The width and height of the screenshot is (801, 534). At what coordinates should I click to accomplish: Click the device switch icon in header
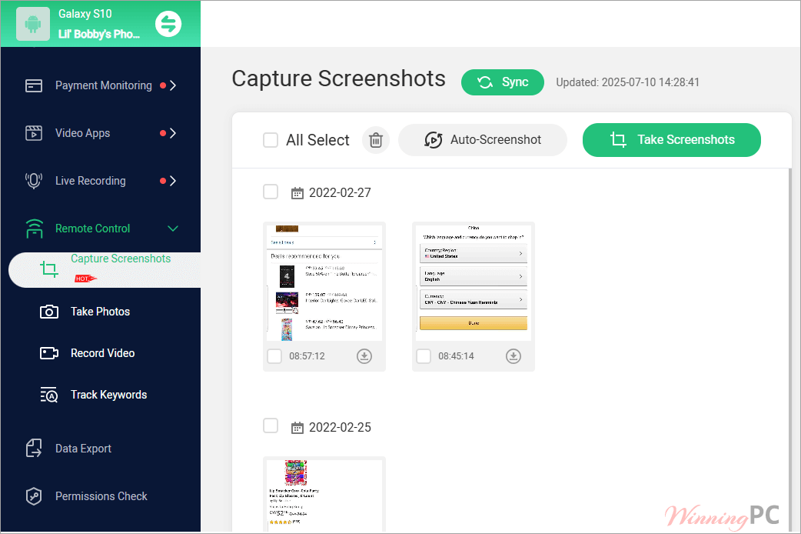(168, 24)
